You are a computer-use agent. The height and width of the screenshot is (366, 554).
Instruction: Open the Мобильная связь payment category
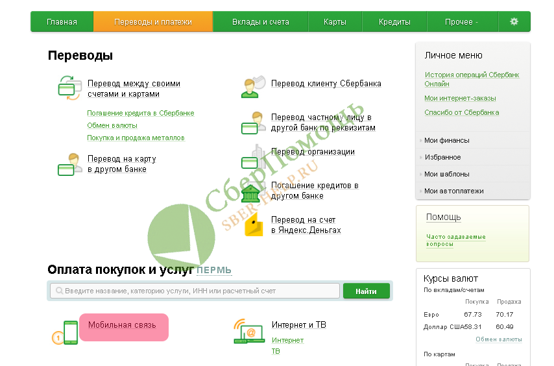(x=122, y=325)
